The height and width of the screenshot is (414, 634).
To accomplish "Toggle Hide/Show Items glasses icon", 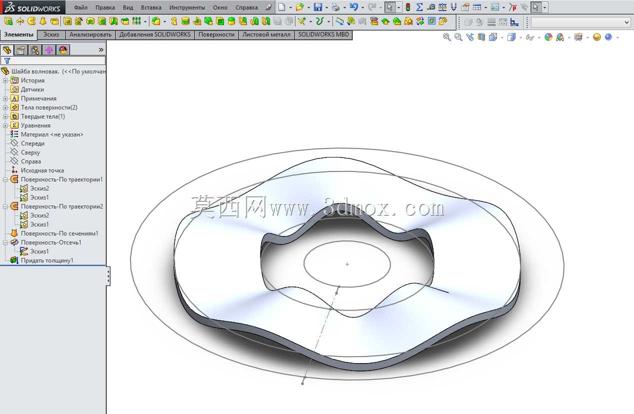I will (x=530, y=37).
